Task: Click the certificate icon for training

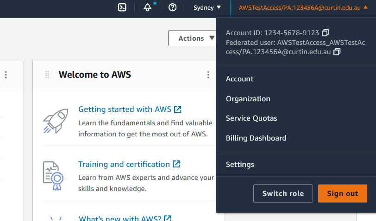Action: [53, 176]
